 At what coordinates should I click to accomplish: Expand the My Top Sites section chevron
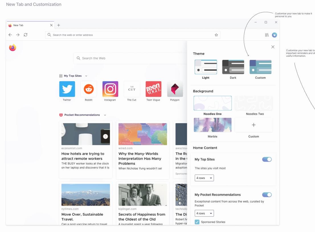pos(87,76)
